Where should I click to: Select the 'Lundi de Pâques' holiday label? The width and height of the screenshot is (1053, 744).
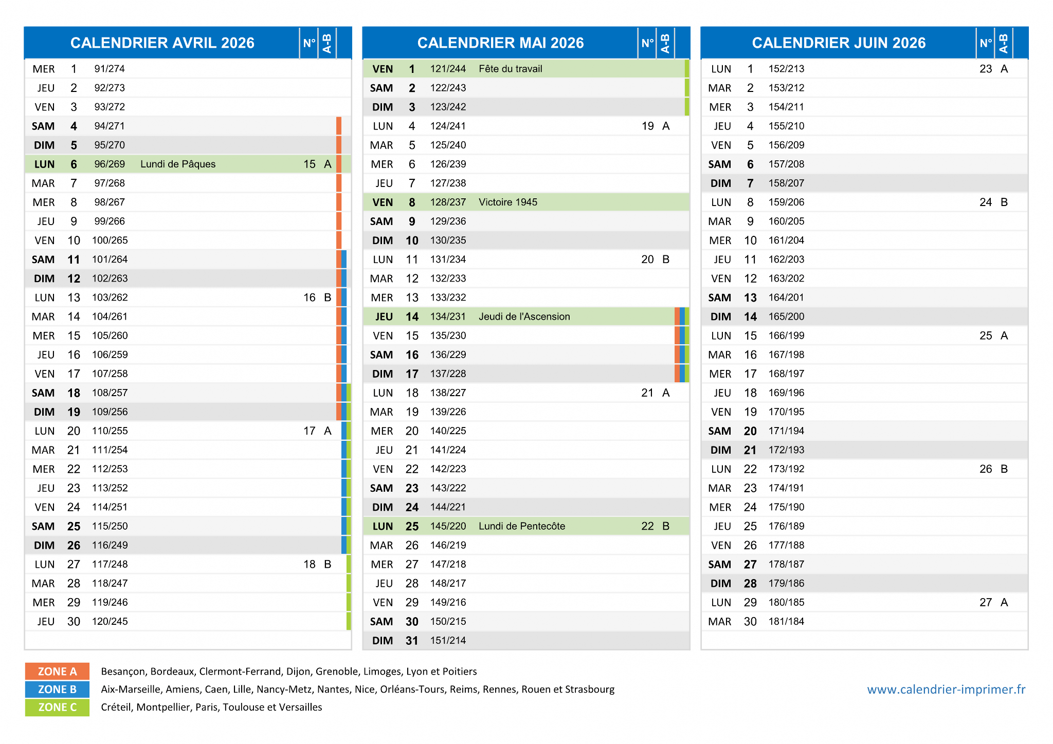(x=178, y=164)
